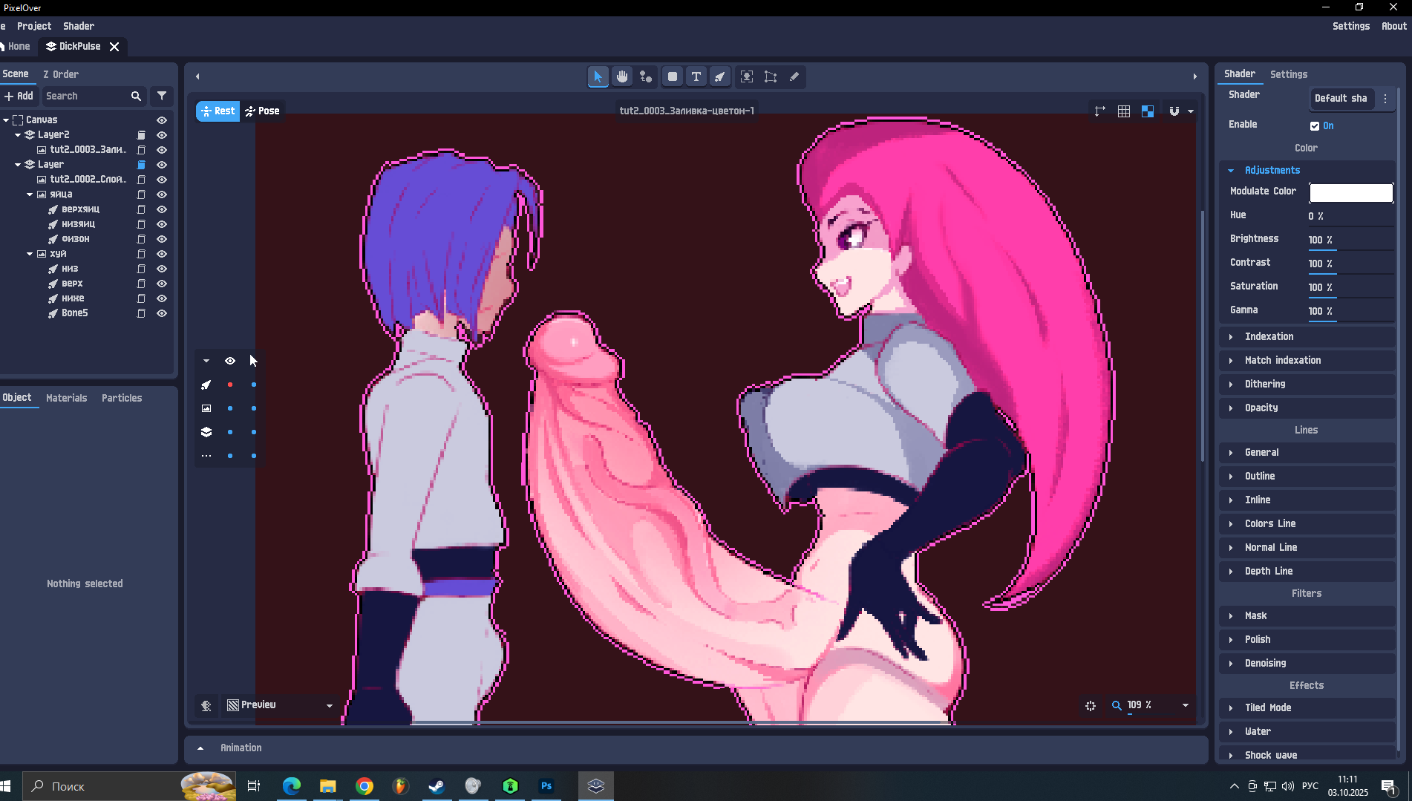Viewport: 1412px width, 801px height.
Task: Choose the rectangle shape tool
Action: pos(673,76)
